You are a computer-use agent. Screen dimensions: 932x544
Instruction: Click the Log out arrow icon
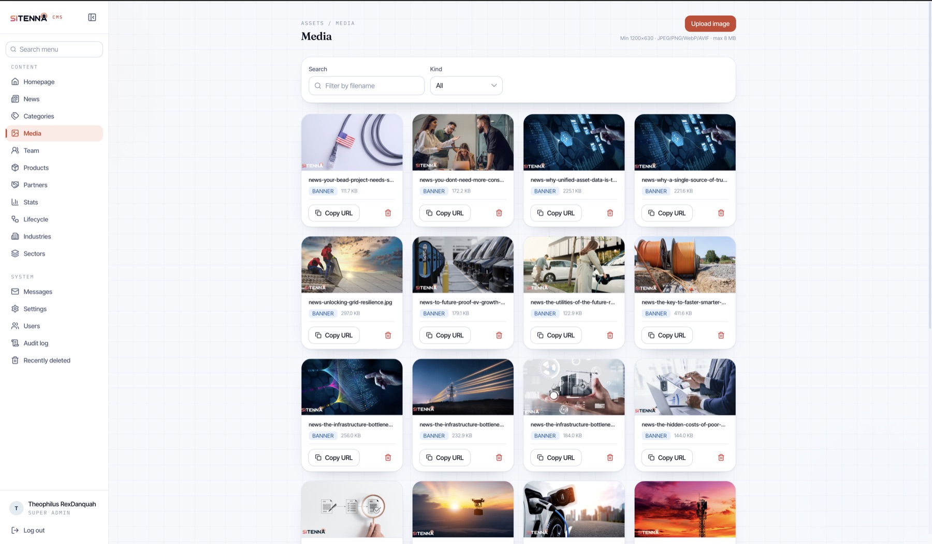pos(15,530)
